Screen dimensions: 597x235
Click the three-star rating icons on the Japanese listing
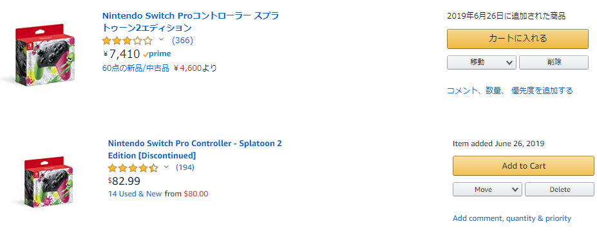(127, 40)
